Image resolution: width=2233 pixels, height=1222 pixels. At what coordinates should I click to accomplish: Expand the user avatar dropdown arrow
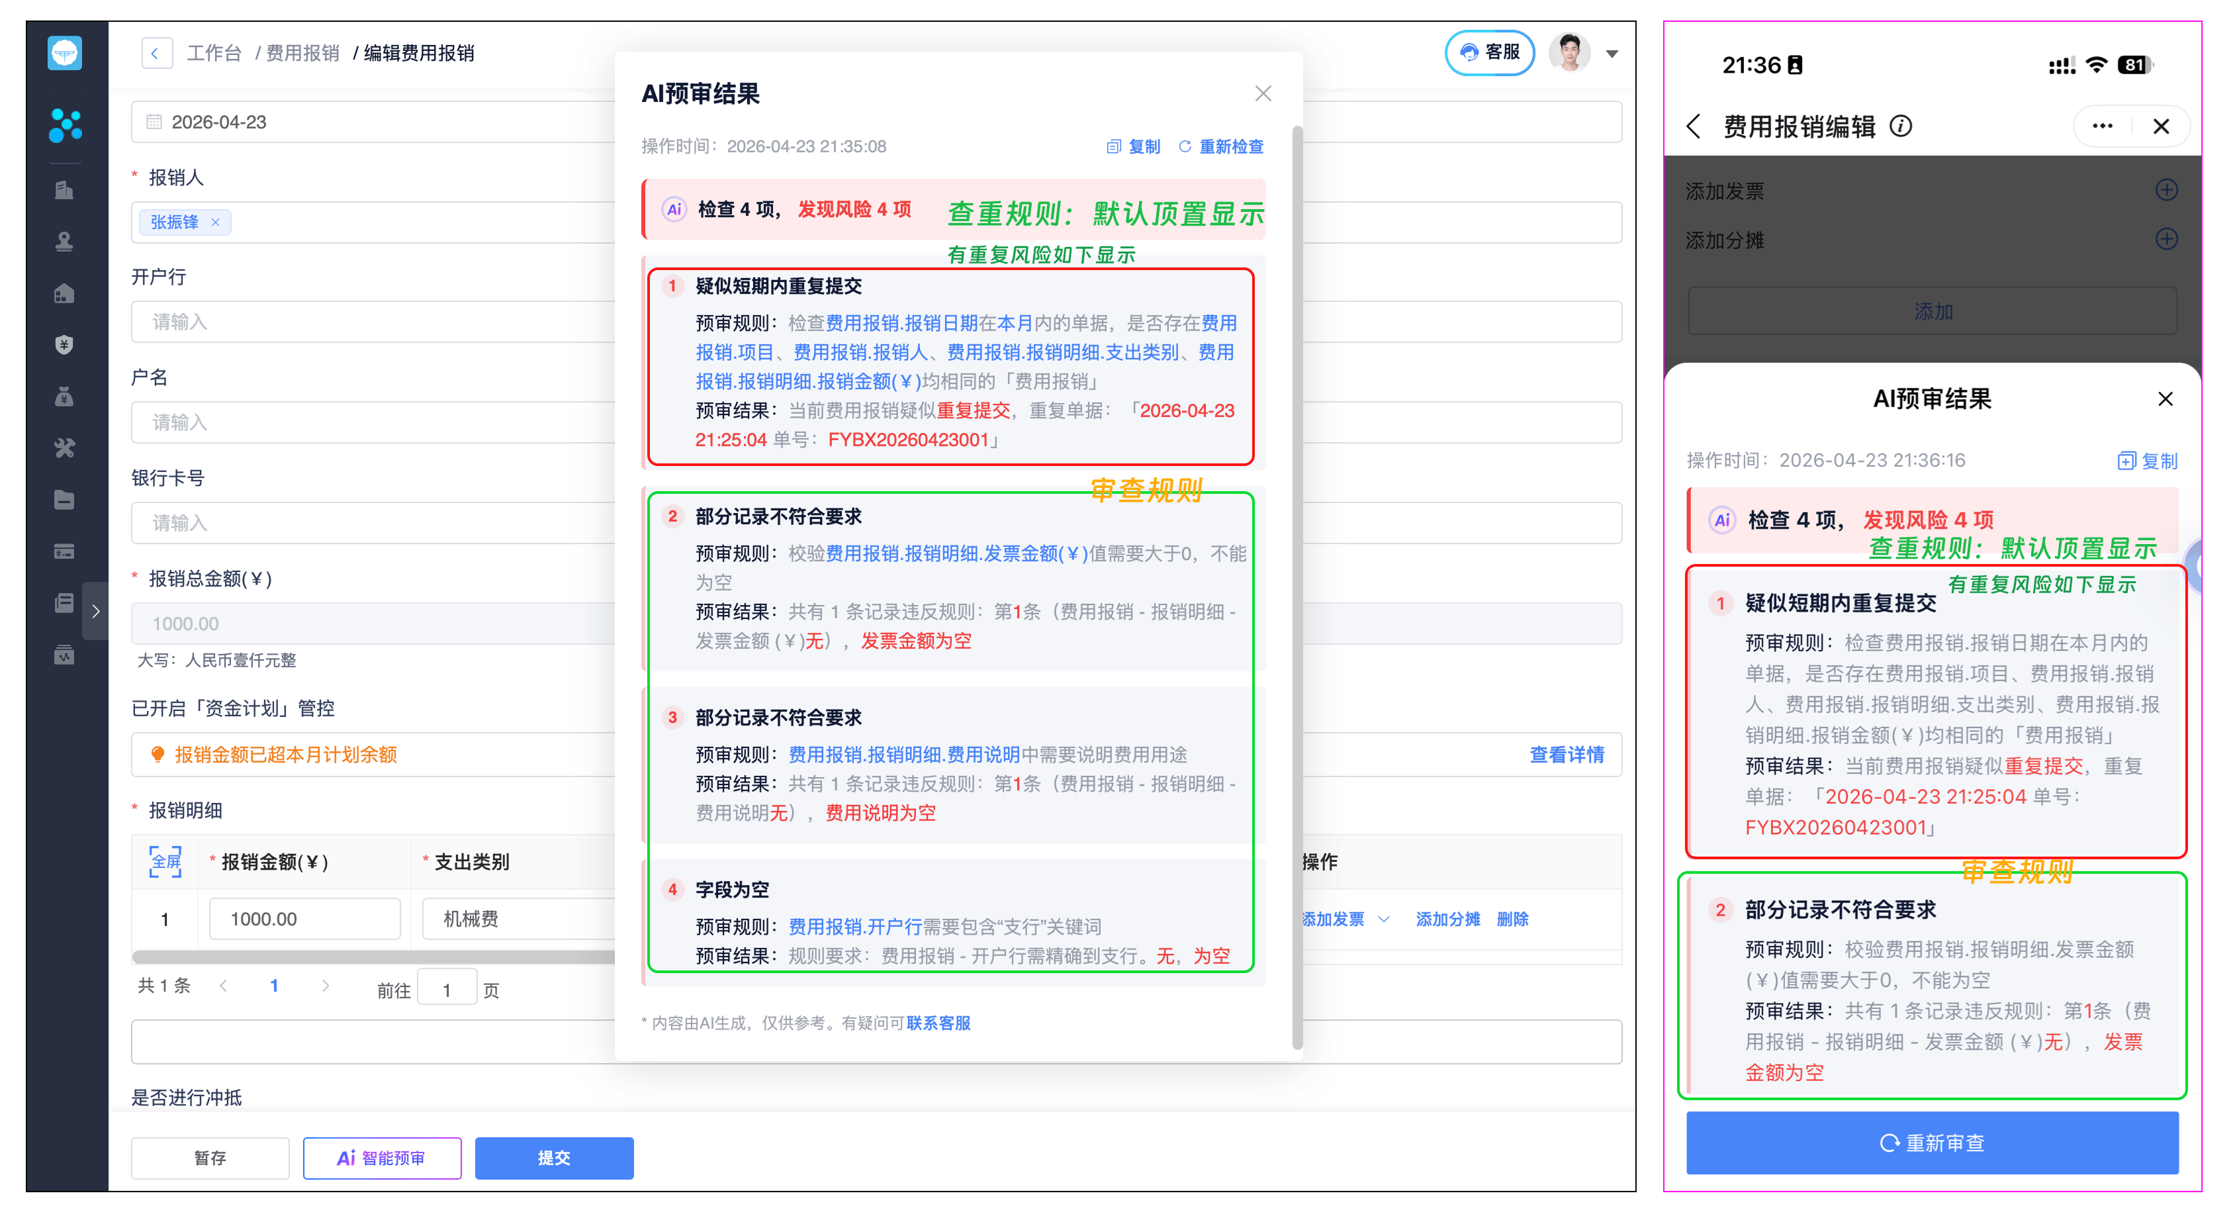(x=1612, y=54)
